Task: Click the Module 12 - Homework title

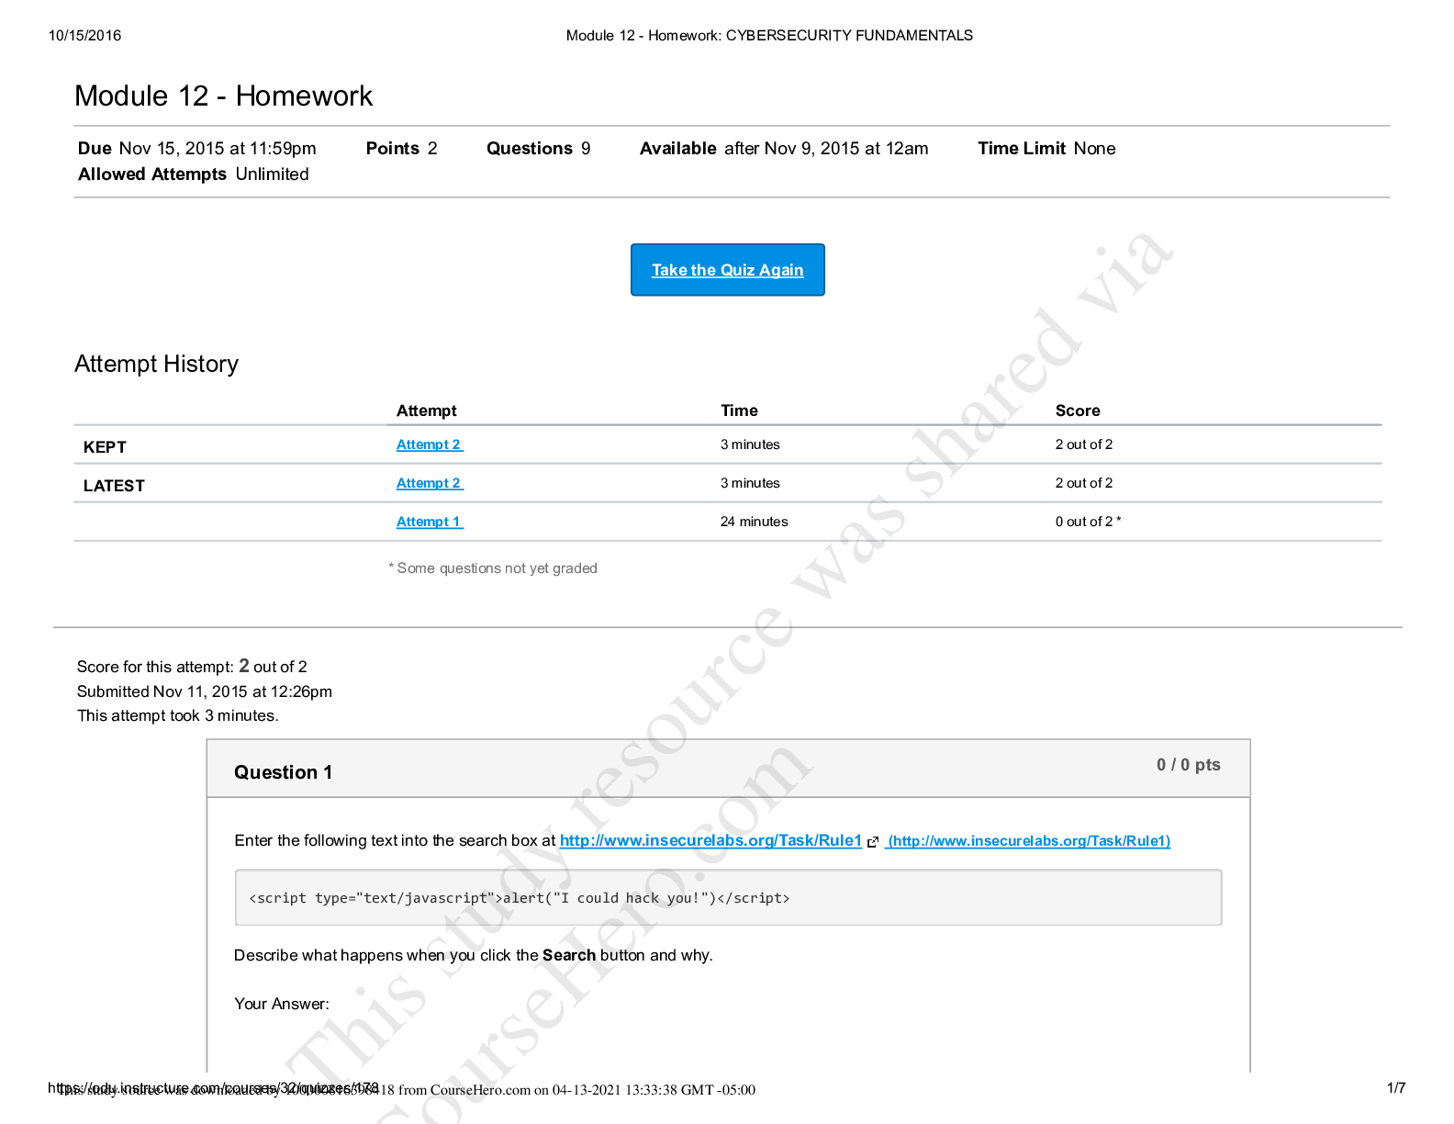Action: pos(223,96)
